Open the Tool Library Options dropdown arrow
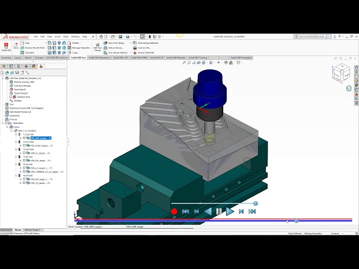This screenshot has width=359, height=269. click(131, 53)
